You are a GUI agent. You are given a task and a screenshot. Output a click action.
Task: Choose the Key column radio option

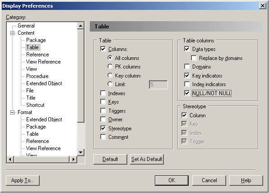[110, 75]
